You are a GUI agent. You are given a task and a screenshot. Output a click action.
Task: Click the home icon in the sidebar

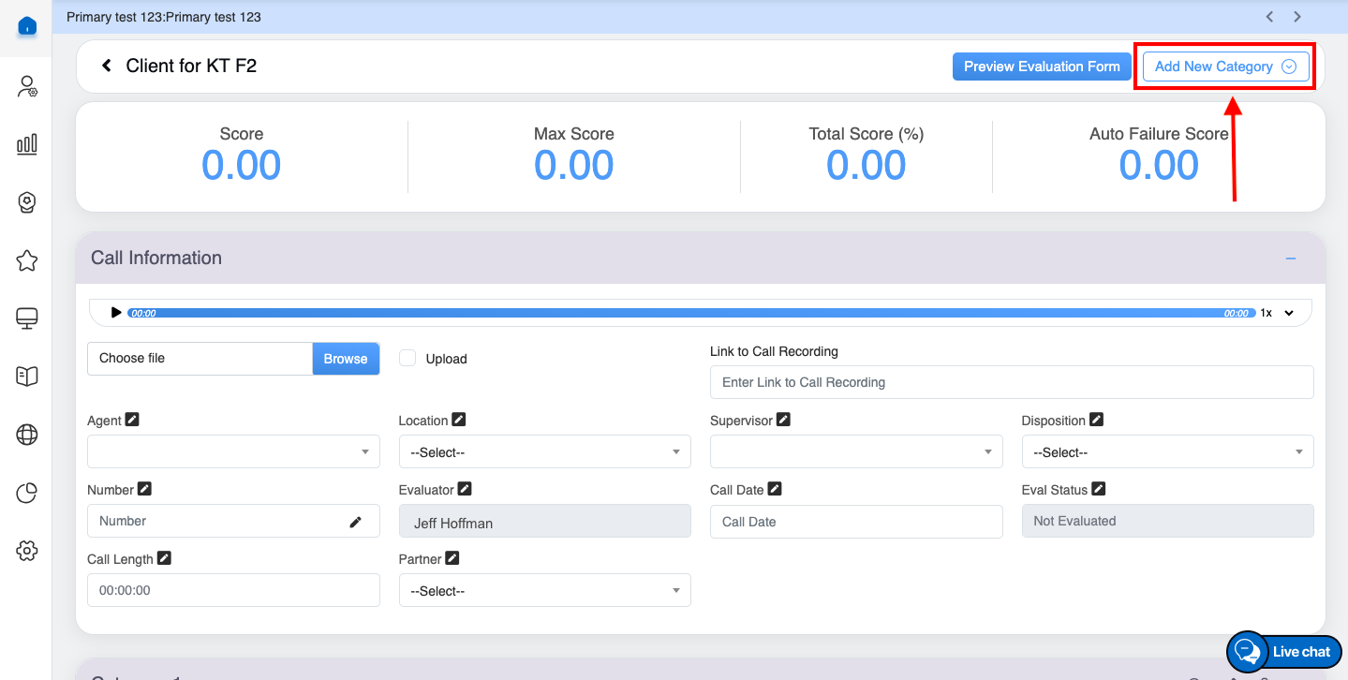pyautogui.click(x=27, y=26)
